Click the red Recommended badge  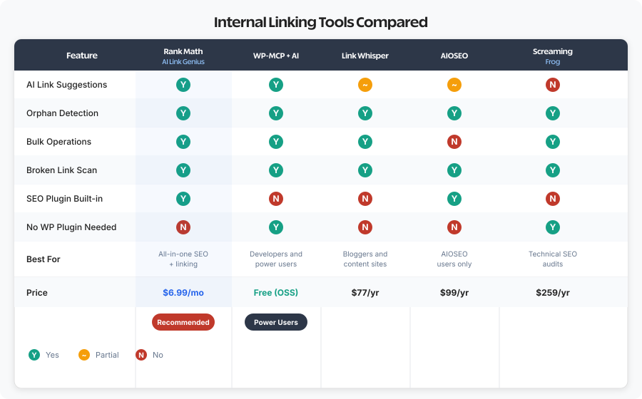point(183,322)
